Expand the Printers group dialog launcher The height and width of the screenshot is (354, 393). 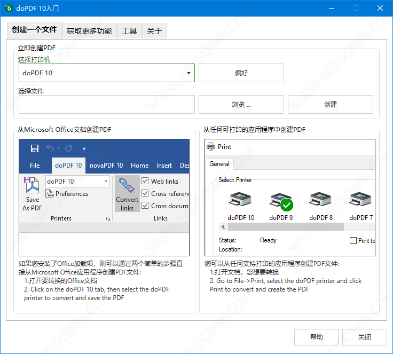pyautogui.click(x=108, y=218)
